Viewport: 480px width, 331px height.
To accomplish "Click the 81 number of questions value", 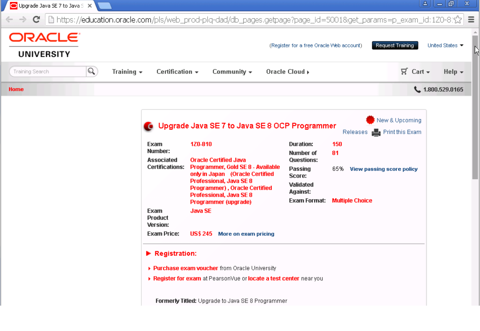I will [335, 153].
